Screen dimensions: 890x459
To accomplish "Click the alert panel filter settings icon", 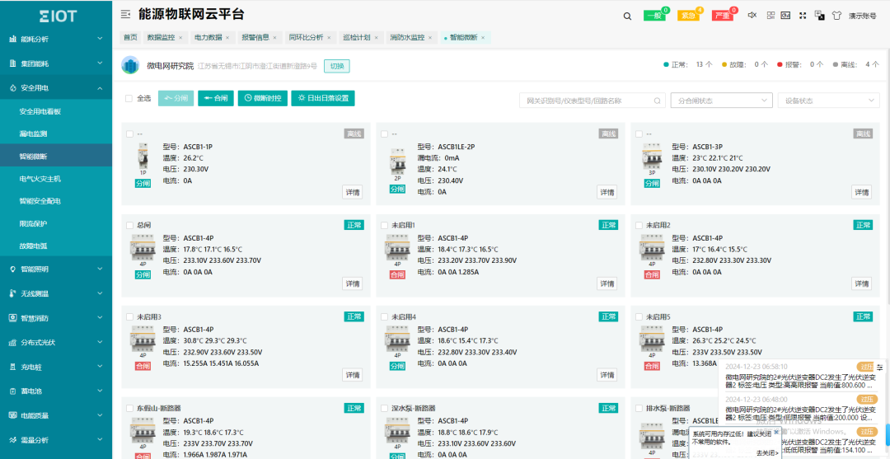I will tap(879, 367).
